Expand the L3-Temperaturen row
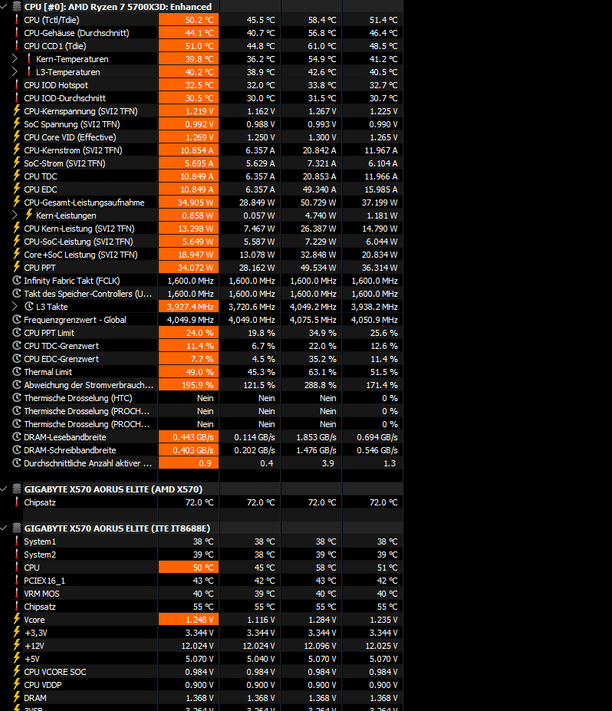 (15, 71)
